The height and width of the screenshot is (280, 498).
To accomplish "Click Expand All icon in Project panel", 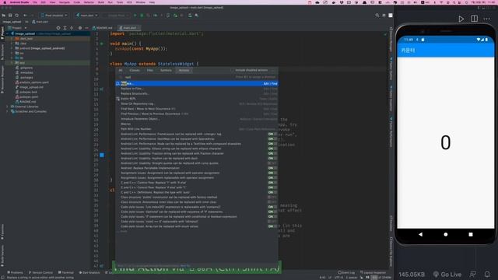I will 65,28.
